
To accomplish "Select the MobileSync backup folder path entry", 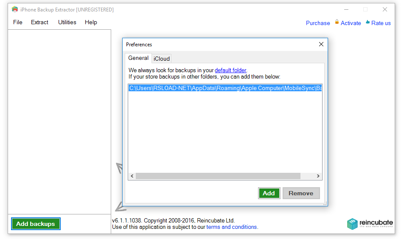I will (225, 88).
